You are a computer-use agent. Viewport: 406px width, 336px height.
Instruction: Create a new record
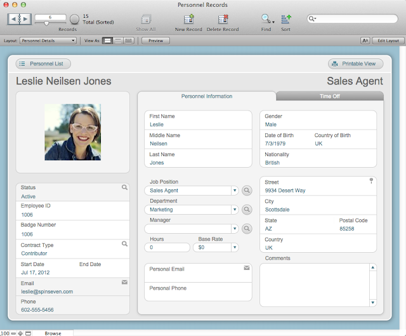(189, 19)
